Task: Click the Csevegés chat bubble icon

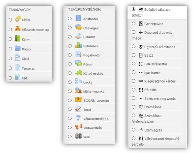Action: 78,27
